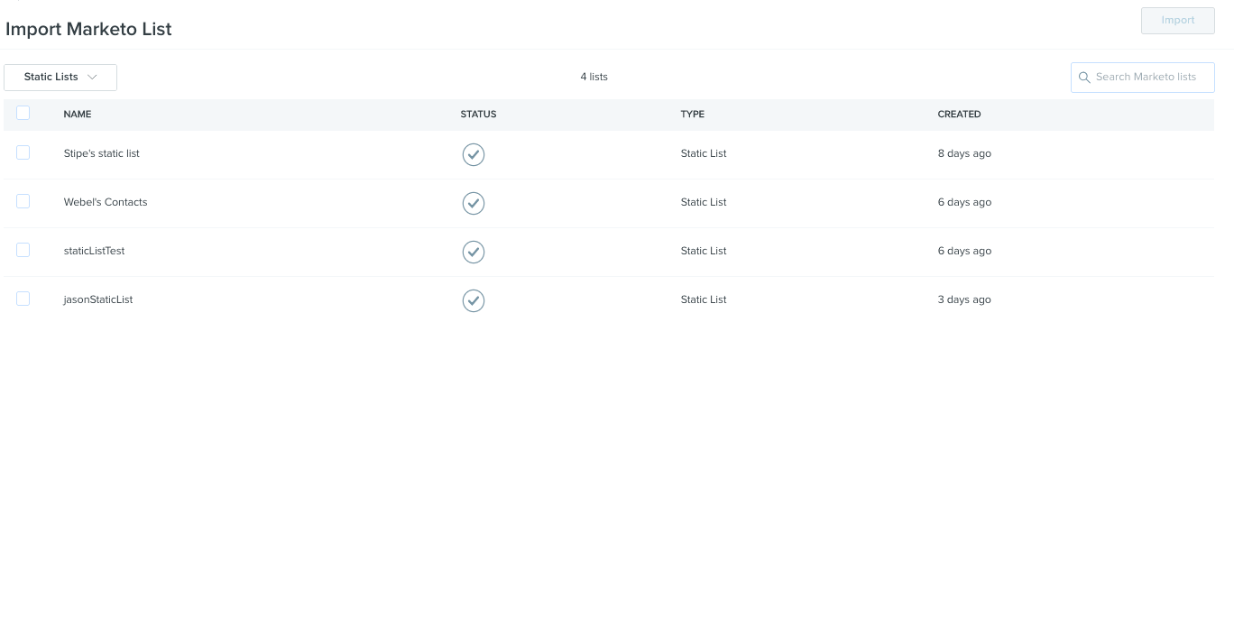Tick the staticListTest row checkbox
1234x635 pixels.
23,250
